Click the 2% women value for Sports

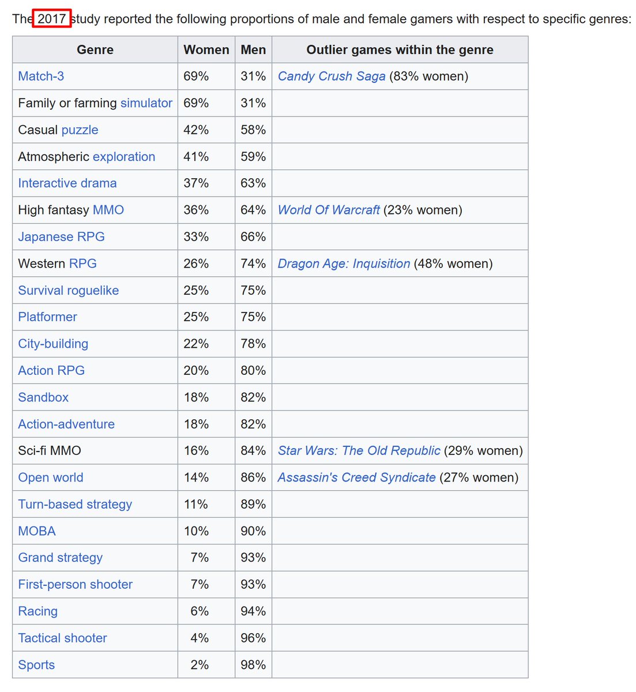click(200, 665)
